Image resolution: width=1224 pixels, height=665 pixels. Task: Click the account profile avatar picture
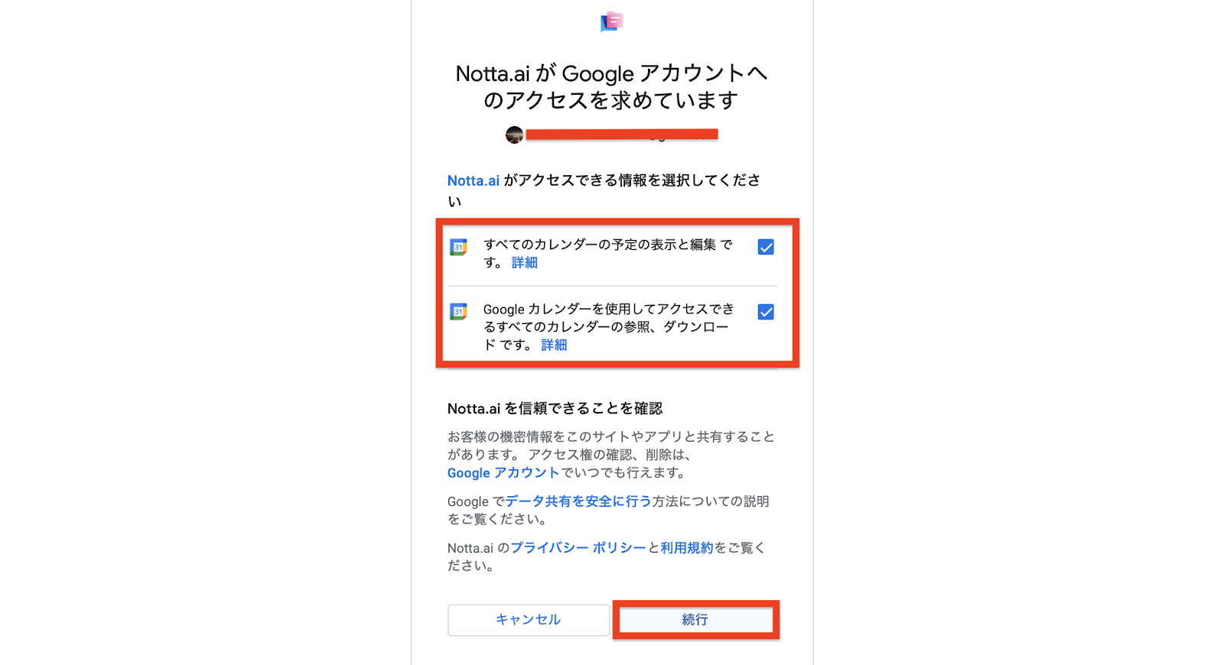pyautogui.click(x=514, y=135)
